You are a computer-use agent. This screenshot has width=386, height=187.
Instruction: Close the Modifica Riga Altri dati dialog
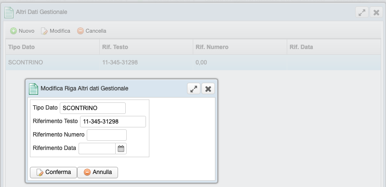click(208, 88)
